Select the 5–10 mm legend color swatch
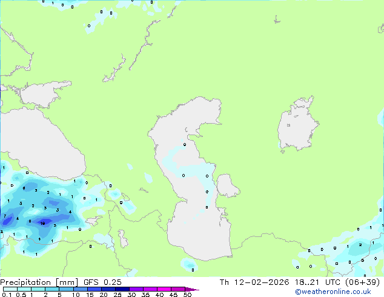Viewport: 384px width, 297px height. (x=66, y=289)
